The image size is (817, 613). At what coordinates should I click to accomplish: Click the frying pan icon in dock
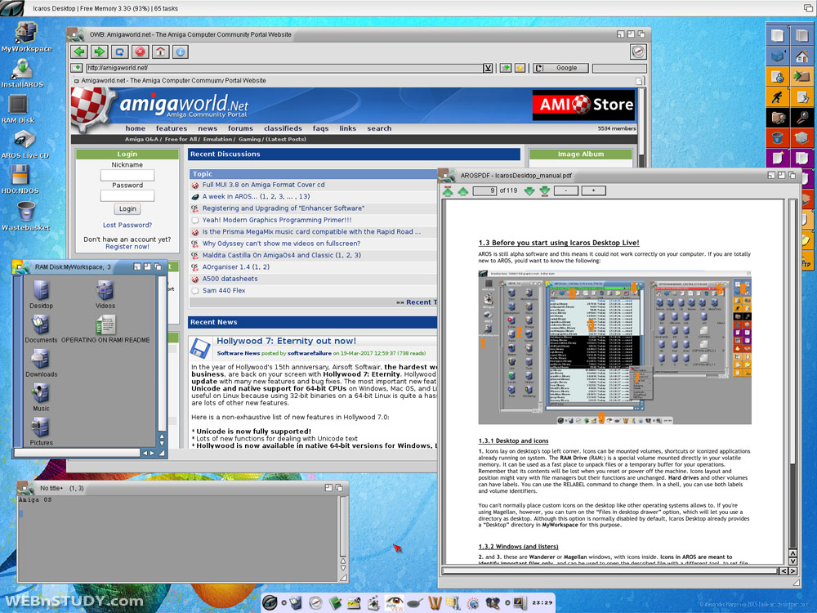click(x=415, y=603)
